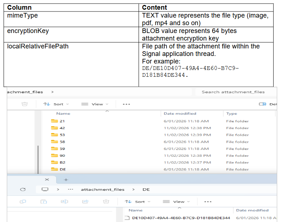Open the View dropdown in upper window

(x=95, y=104)
